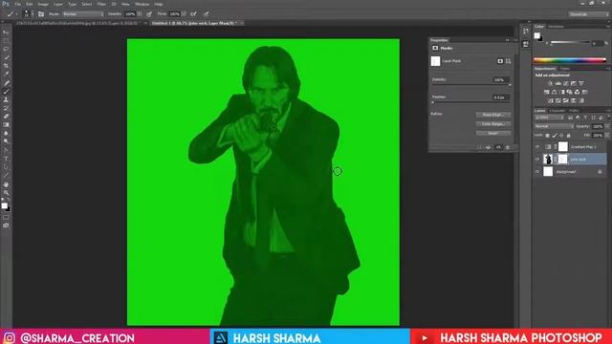Switch to the Channels tab

coord(557,111)
